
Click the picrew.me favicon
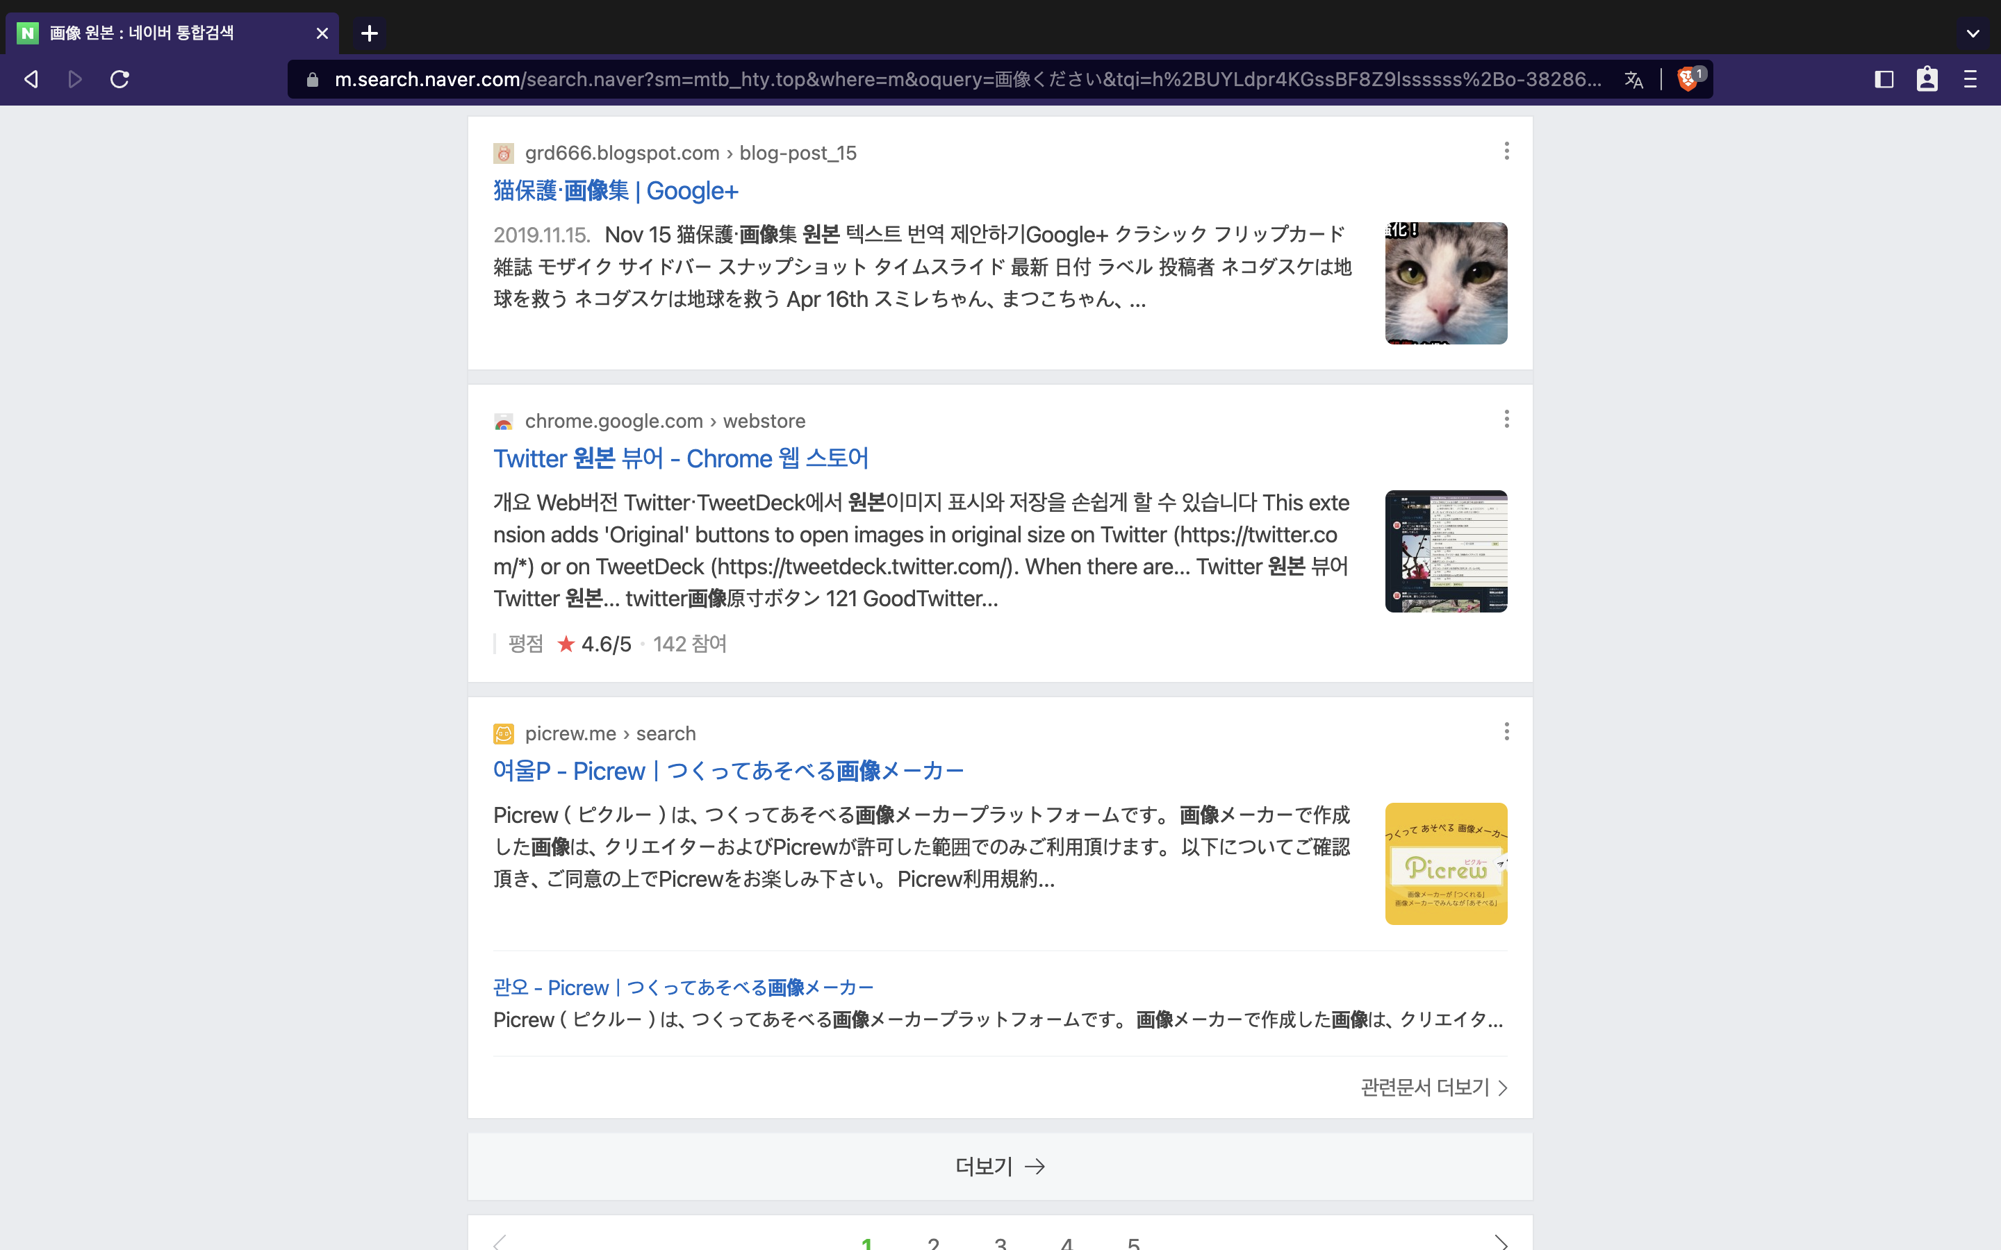[504, 734]
